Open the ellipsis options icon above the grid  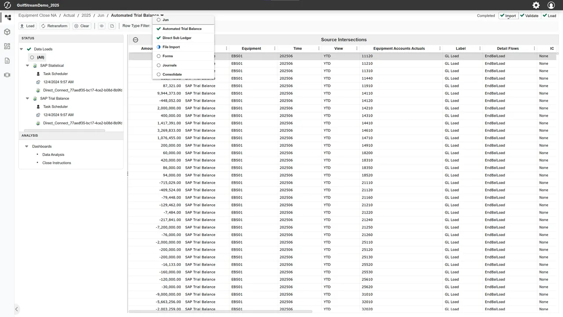pos(135,40)
